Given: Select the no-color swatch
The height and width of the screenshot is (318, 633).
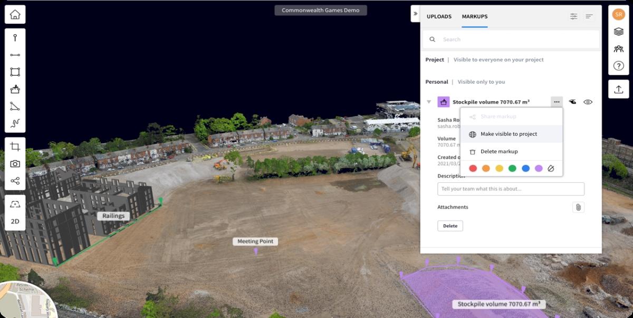Looking at the screenshot, I should [551, 168].
